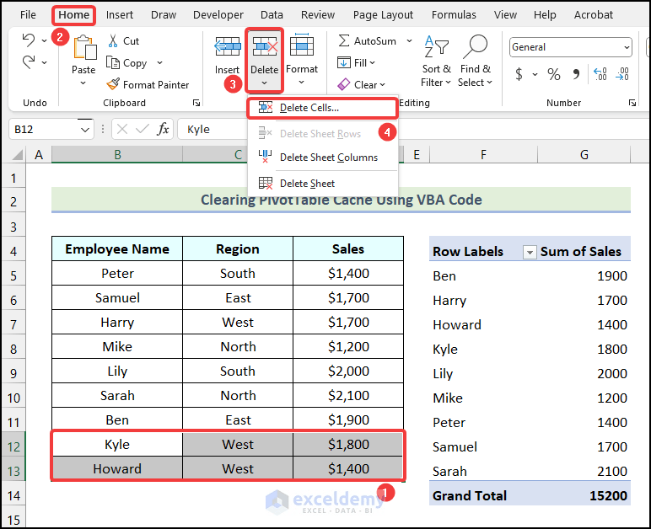
Task: Expand the Paste options arrow
Action: tap(83, 83)
